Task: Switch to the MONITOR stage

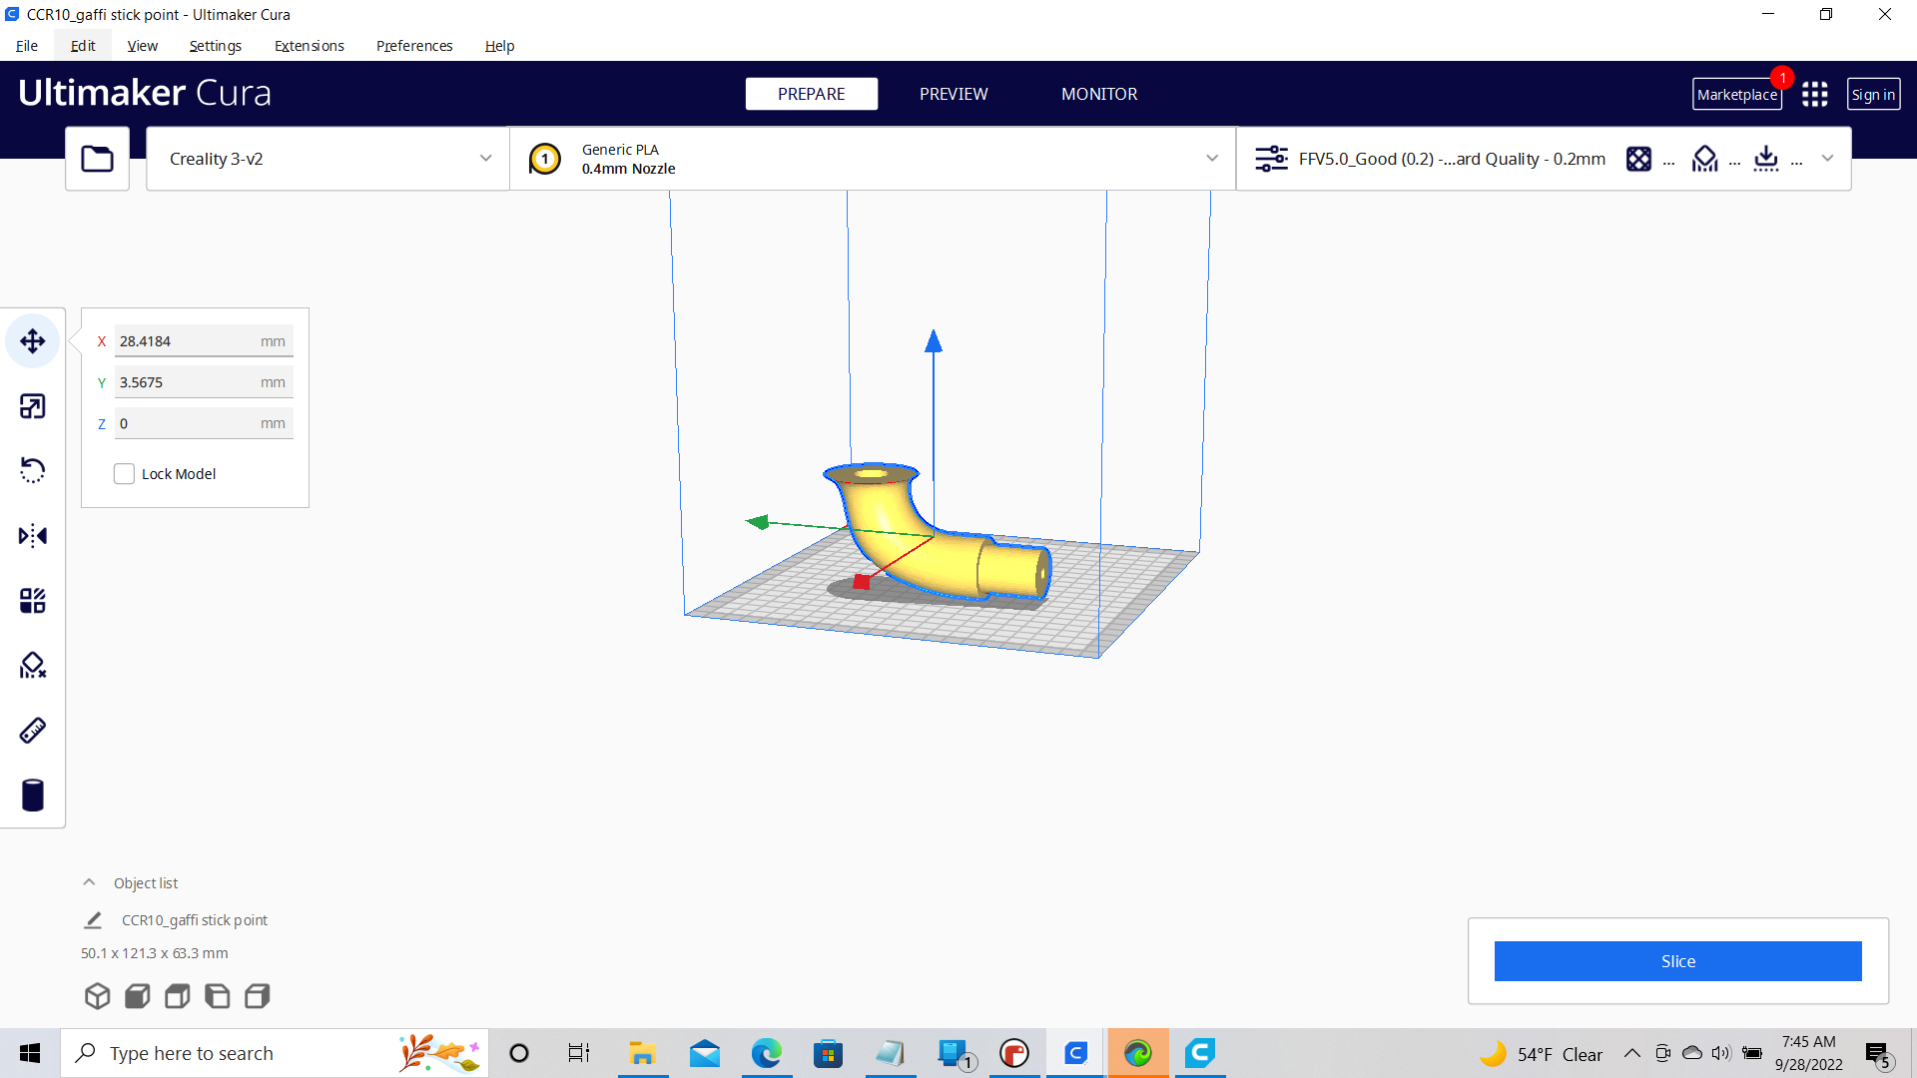Action: click(1099, 94)
